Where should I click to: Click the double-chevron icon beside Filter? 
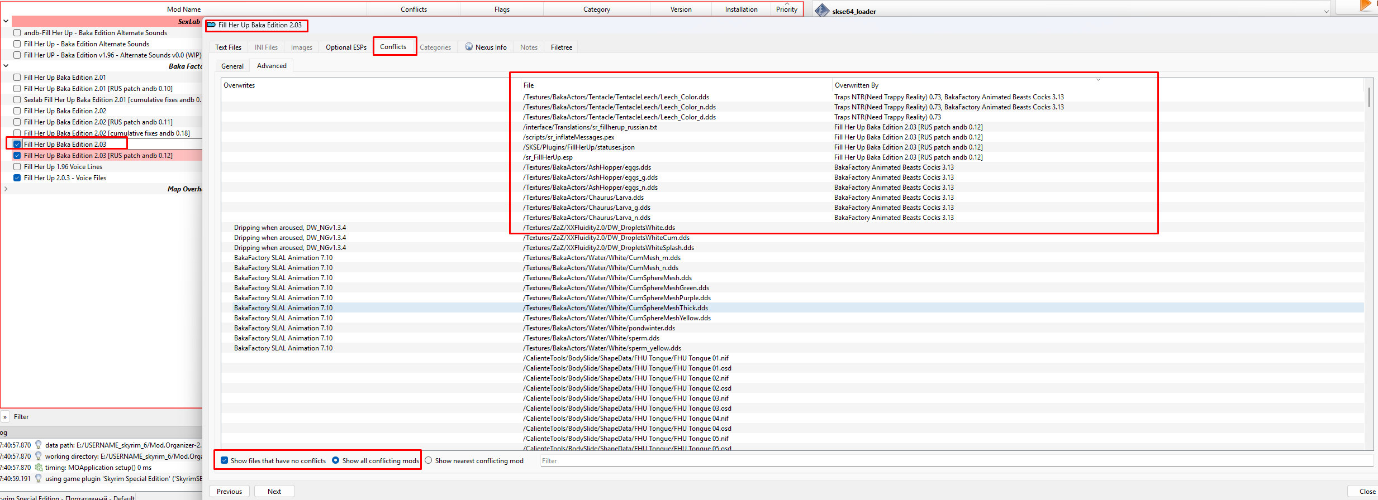[5, 417]
